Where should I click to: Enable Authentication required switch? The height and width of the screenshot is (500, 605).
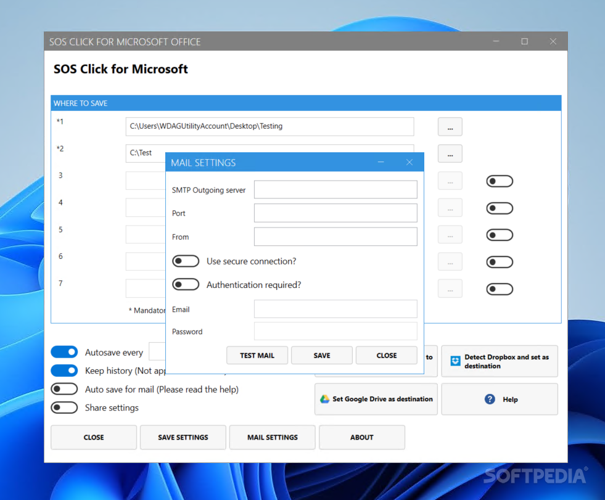click(186, 285)
